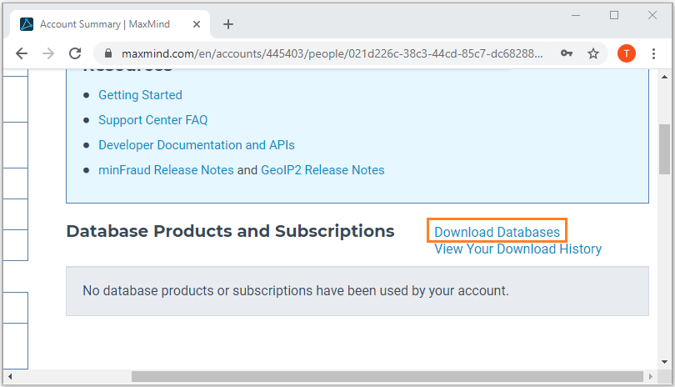Click the vertical scrollbar up arrow
Image resolution: width=675 pixels, height=387 pixels.
tap(665, 77)
